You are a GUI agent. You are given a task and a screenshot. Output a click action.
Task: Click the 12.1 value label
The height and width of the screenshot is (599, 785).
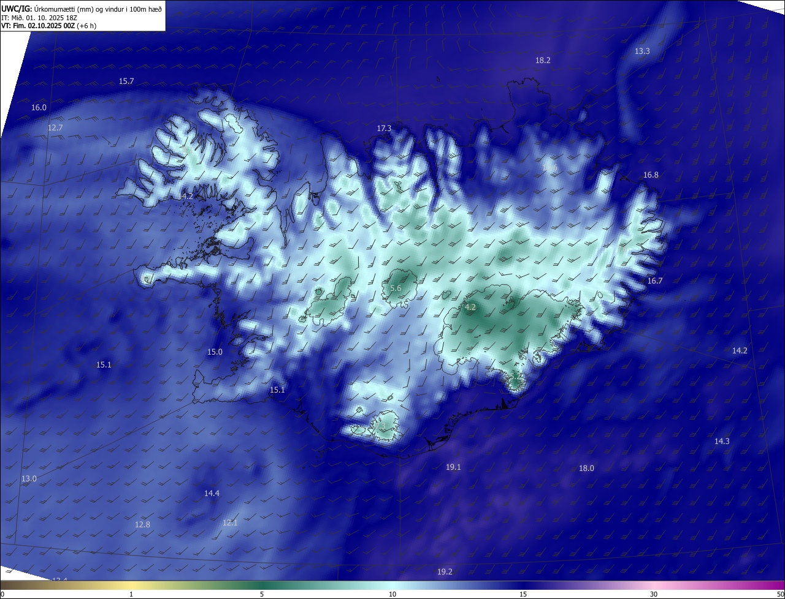[230, 523]
